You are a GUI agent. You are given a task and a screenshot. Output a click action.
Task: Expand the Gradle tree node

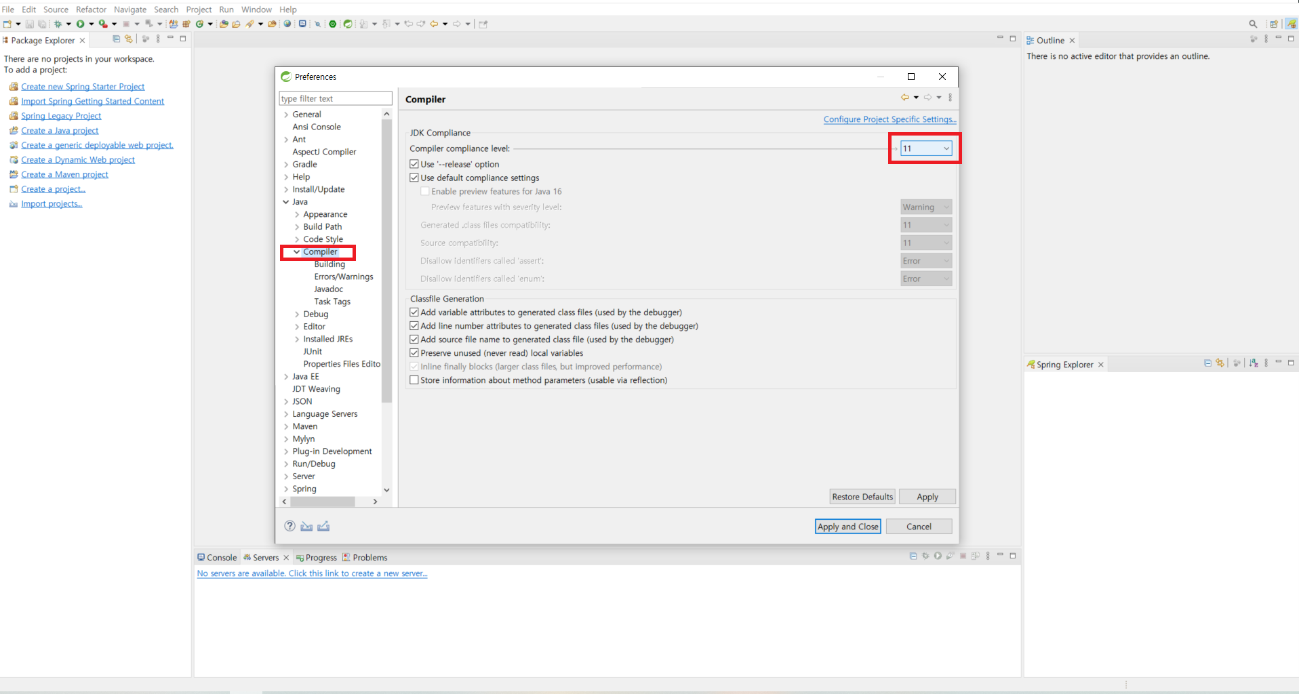pos(286,165)
